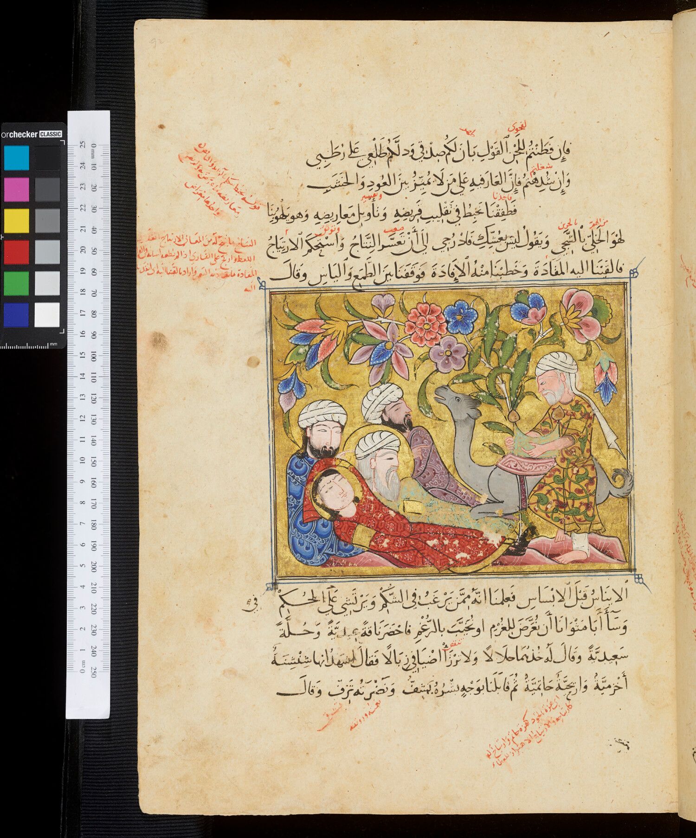Choose the red swatch on the color checker

[x=17, y=252]
